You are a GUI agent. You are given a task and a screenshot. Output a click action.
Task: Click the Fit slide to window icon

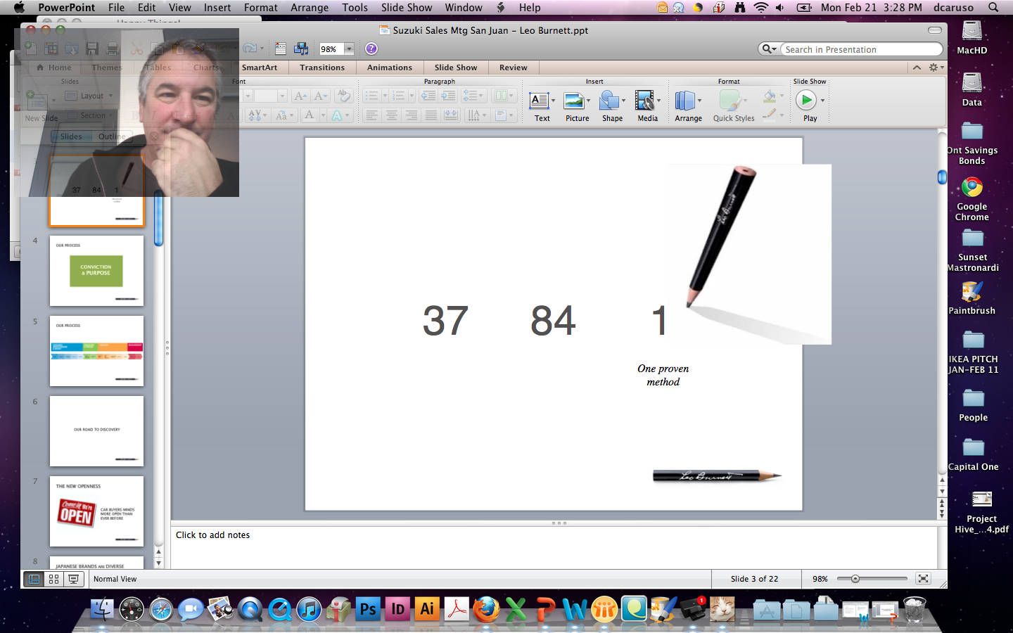[923, 579]
